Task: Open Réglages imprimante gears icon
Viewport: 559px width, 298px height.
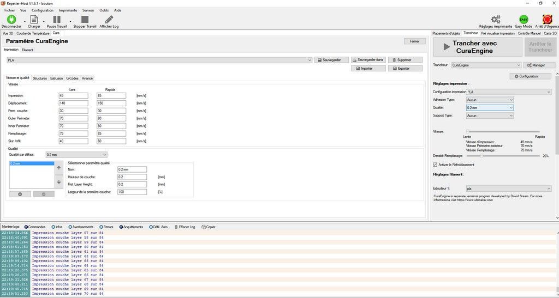Action: pos(496,19)
